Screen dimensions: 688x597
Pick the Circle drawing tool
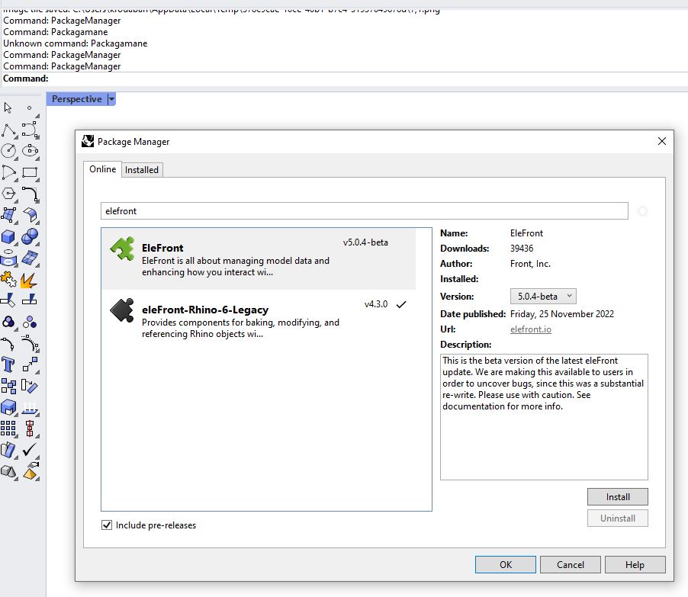click(8, 151)
